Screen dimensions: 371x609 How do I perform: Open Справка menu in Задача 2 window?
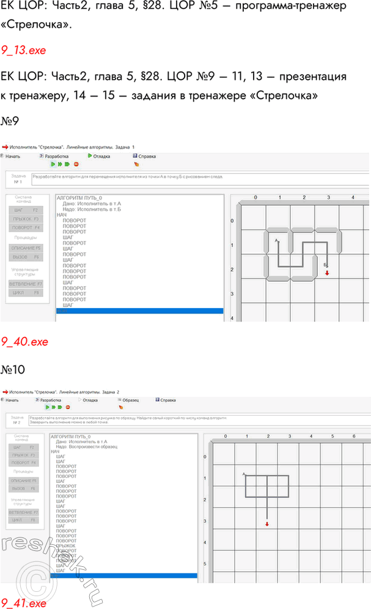(165, 400)
